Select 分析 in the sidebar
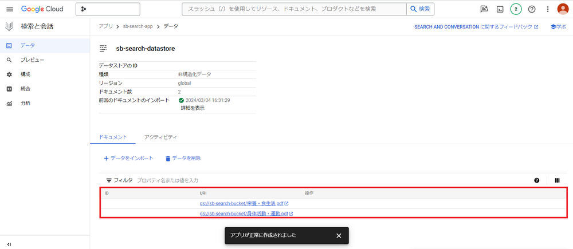Viewport: 573px width, 249px height. [x=45, y=104]
